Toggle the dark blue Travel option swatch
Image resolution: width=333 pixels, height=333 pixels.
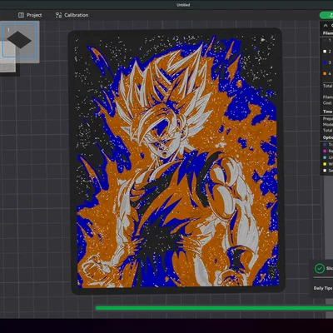325,145
